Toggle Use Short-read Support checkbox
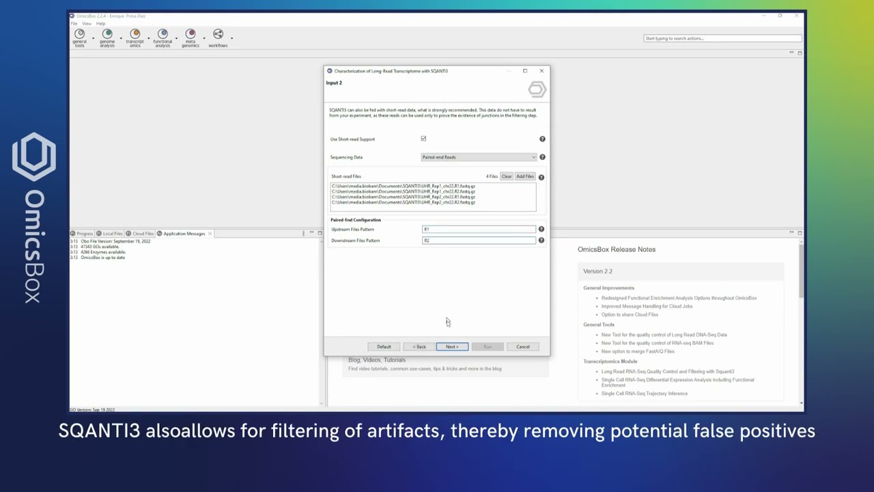 click(x=423, y=139)
